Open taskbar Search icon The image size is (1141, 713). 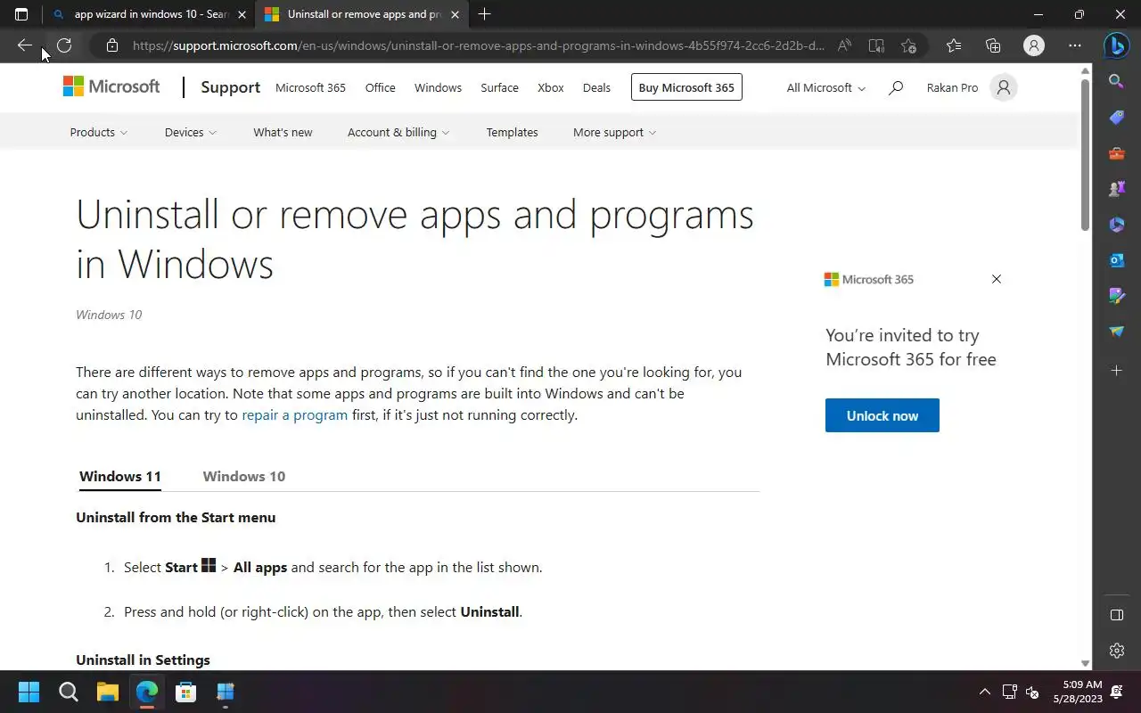(68, 692)
